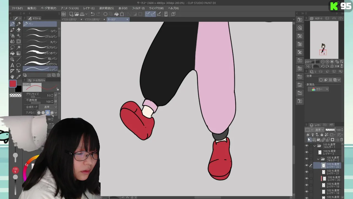353x199 pixels.
Task: Hide the レイヤー 18 layer
Action: coord(307,192)
